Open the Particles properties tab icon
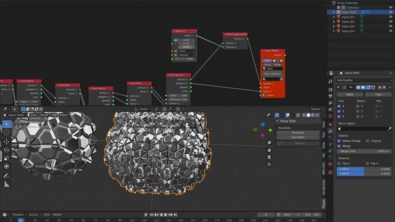Screen dimensions: 395x222 [x=331, y=138]
